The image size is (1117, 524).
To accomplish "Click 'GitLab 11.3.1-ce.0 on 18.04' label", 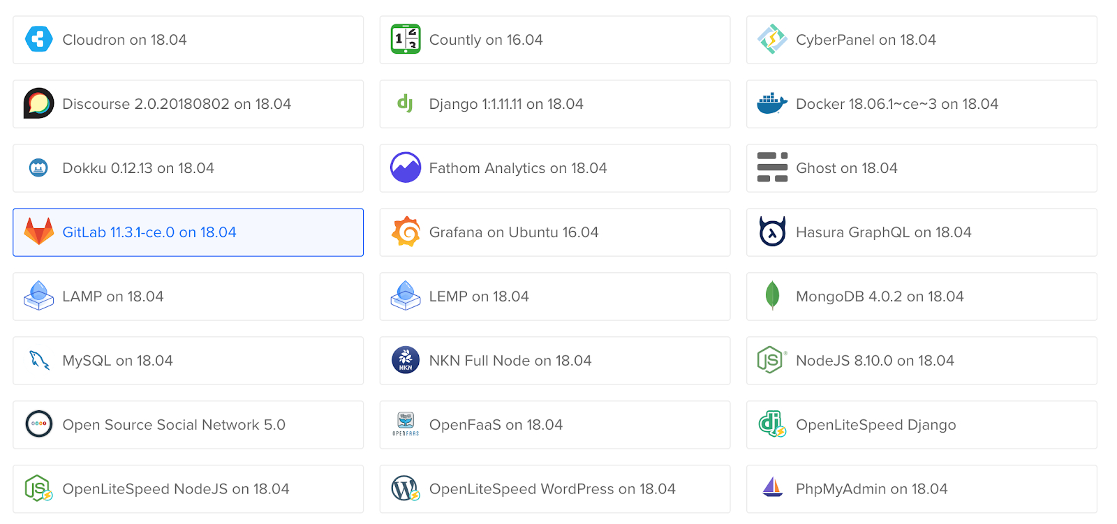I will pyautogui.click(x=149, y=232).
